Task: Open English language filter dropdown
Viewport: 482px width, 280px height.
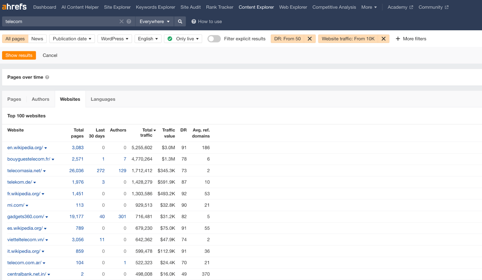Action: (x=148, y=39)
